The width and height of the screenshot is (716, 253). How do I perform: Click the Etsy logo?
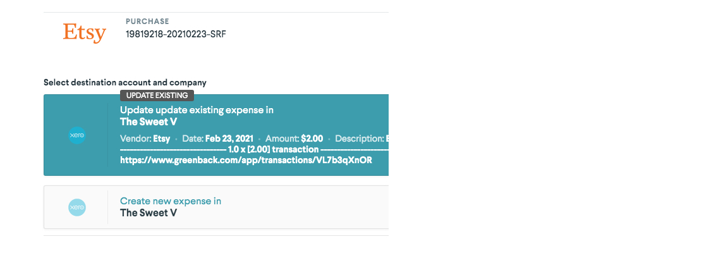[x=84, y=32]
